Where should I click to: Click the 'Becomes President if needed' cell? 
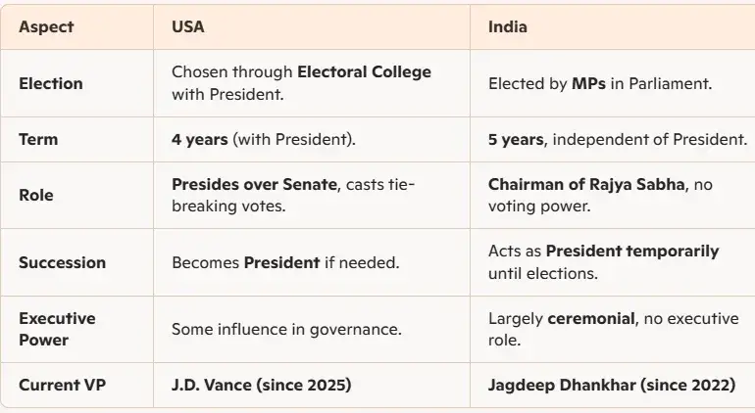coord(285,262)
